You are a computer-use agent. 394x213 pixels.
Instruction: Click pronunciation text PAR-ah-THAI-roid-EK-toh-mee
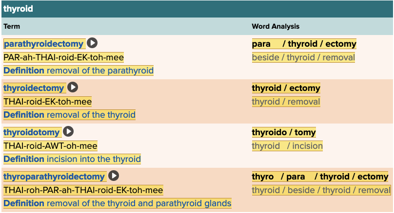coord(63,57)
